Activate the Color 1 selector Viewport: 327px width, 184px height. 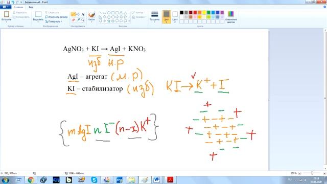[167, 17]
